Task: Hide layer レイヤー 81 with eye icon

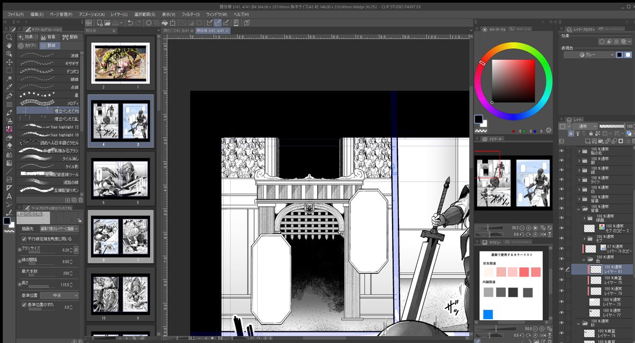Action: coord(561,269)
